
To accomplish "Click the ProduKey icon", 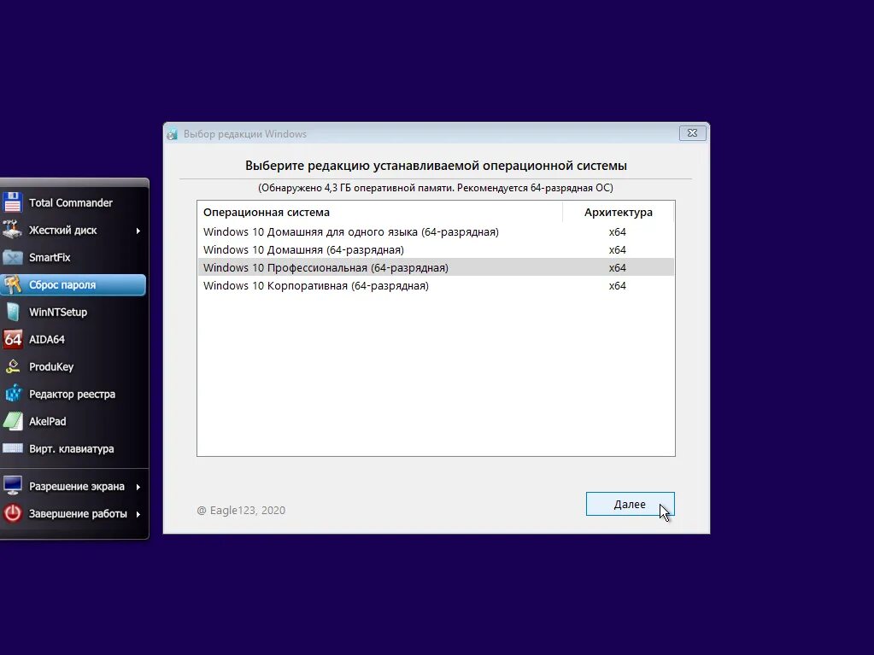I will click(13, 366).
